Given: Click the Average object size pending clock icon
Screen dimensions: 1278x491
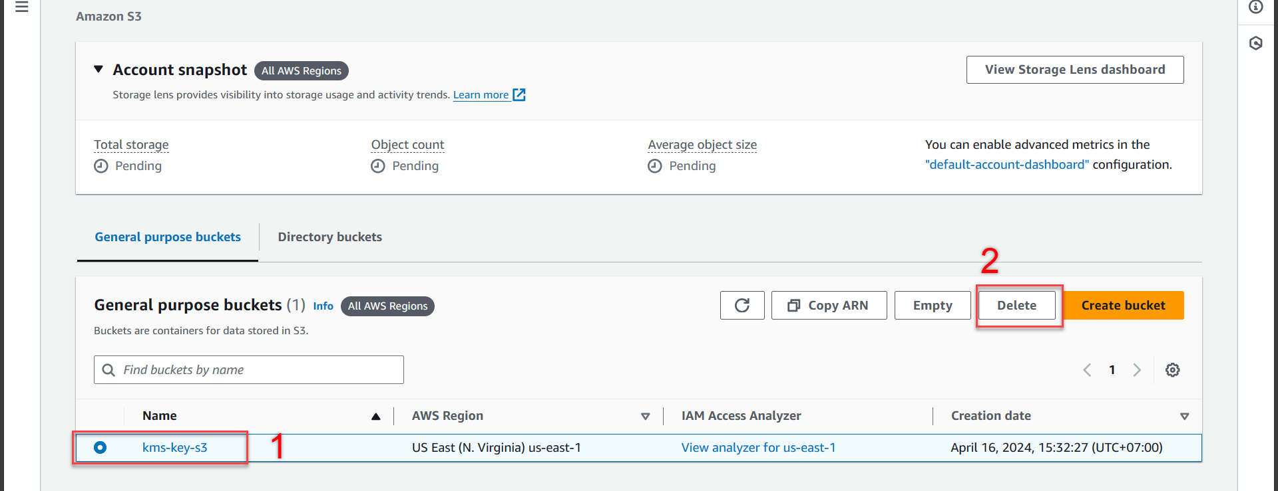Looking at the screenshot, I should click(655, 166).
